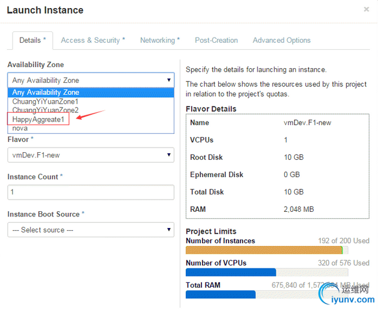
Task: Click the Number of VCPUs usage bar
Action: (277, 273)
